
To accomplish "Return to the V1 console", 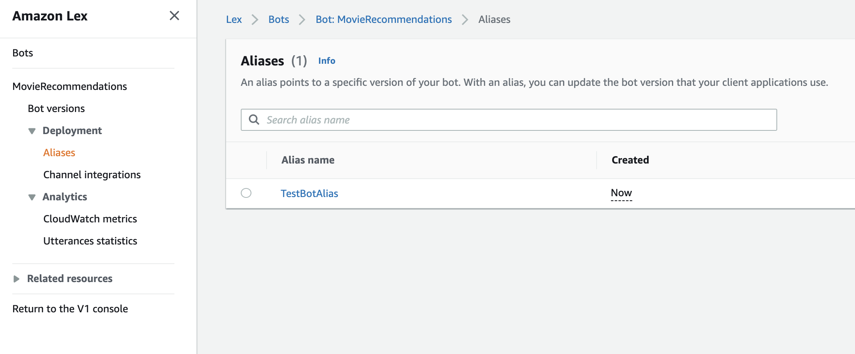I will [x=70, y=309].
